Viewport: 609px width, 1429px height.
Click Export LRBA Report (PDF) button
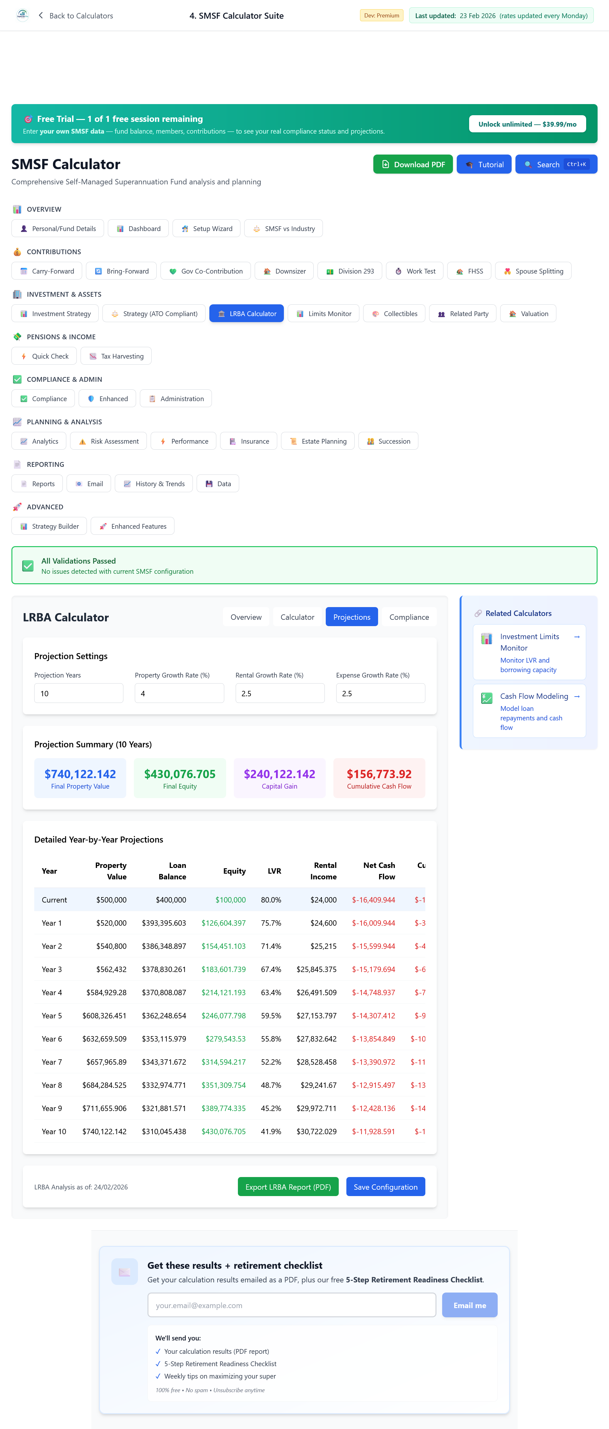(288, 1187)
